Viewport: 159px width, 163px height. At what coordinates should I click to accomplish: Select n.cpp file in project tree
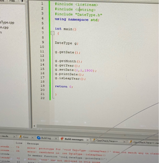click(4, 28)
